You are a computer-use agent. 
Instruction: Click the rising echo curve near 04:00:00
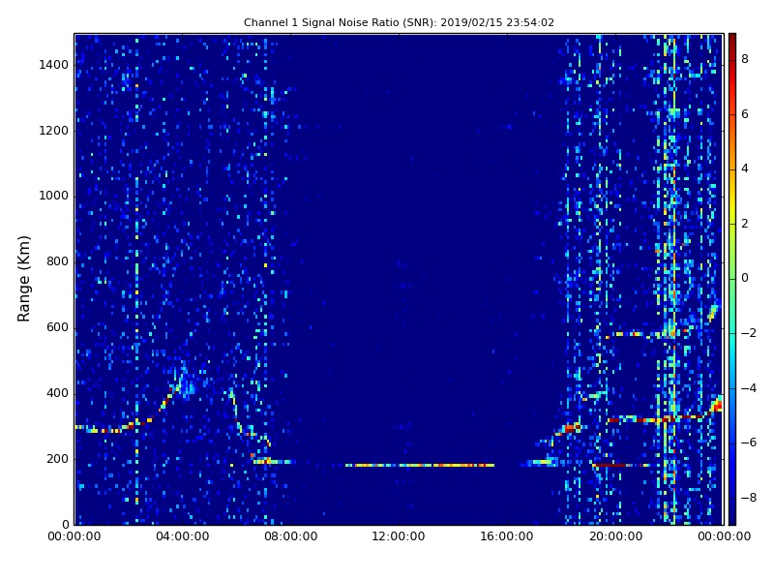(x=168, y=398)
